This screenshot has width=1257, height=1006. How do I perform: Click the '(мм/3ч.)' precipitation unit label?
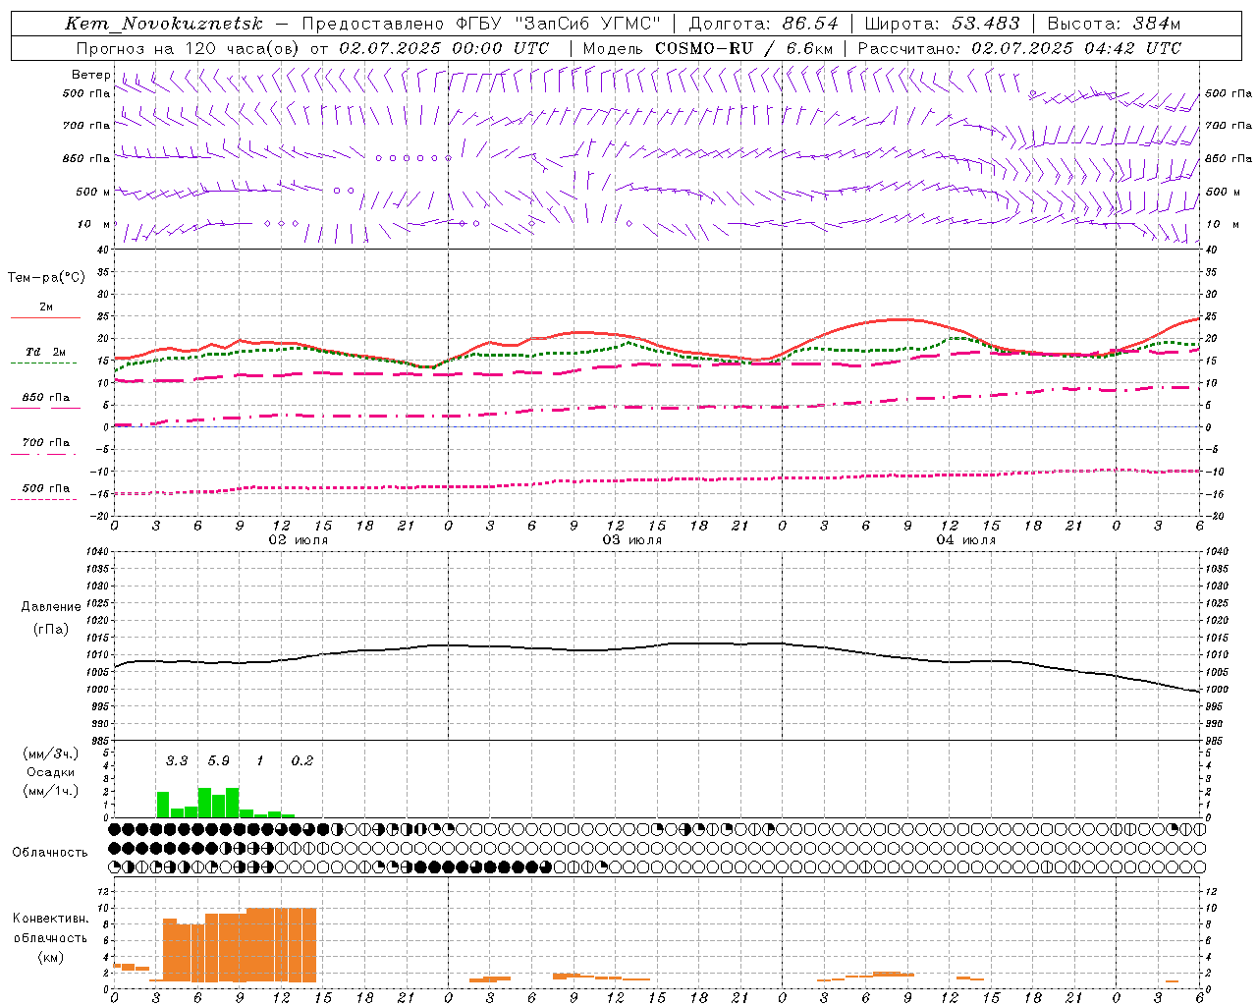pyautogui.click(x=50, y=754)
